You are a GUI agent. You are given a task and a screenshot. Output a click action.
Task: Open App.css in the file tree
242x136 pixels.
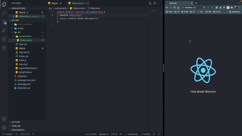click(27, 44)
